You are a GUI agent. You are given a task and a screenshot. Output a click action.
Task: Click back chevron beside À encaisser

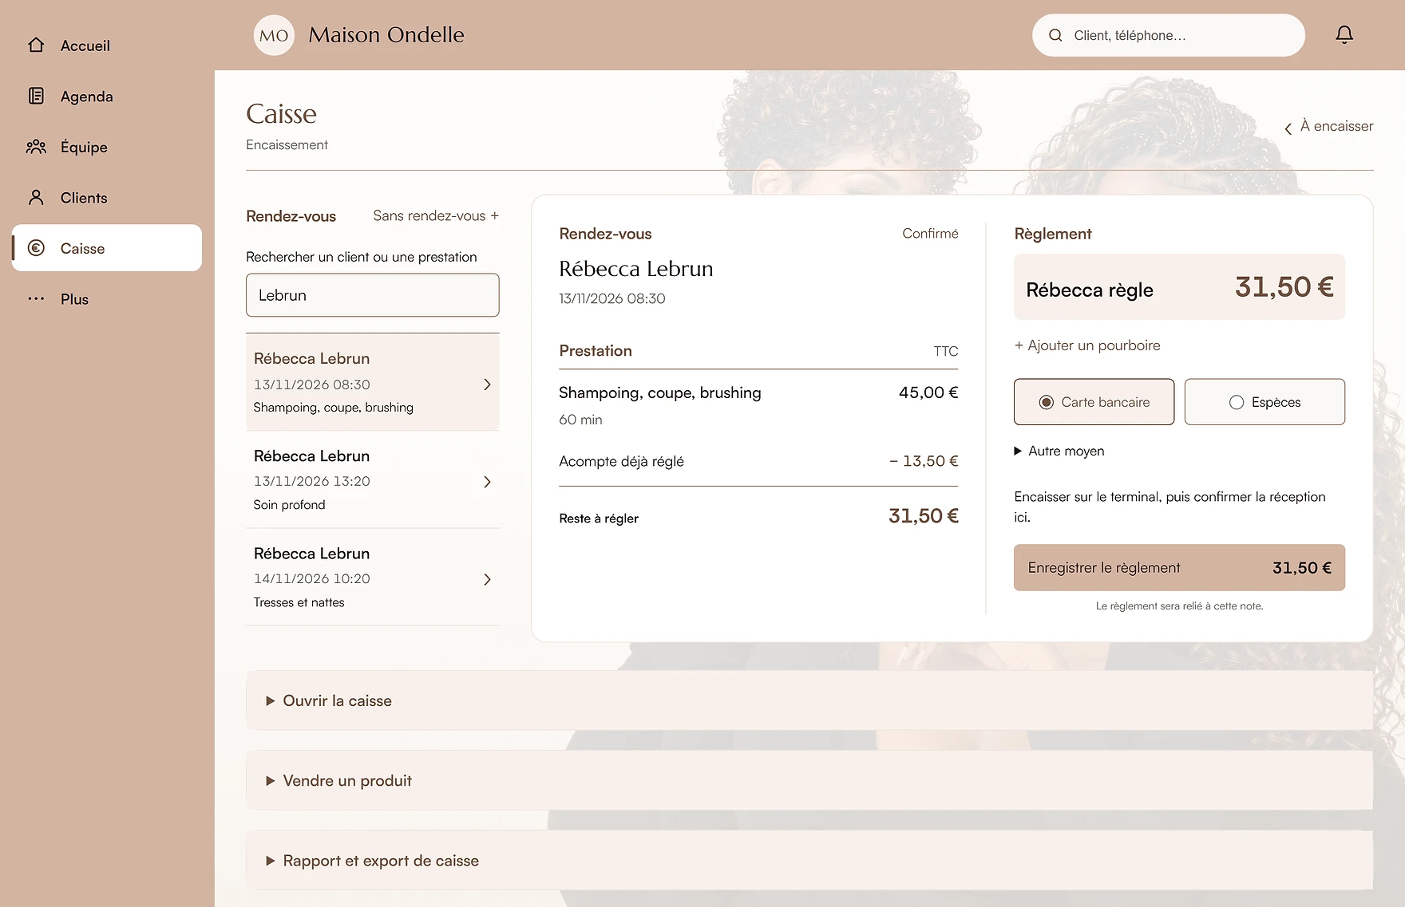tap(1288, 128)
